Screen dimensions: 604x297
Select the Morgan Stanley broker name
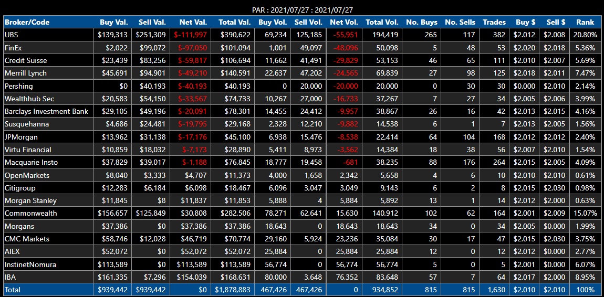click(31, 200)
